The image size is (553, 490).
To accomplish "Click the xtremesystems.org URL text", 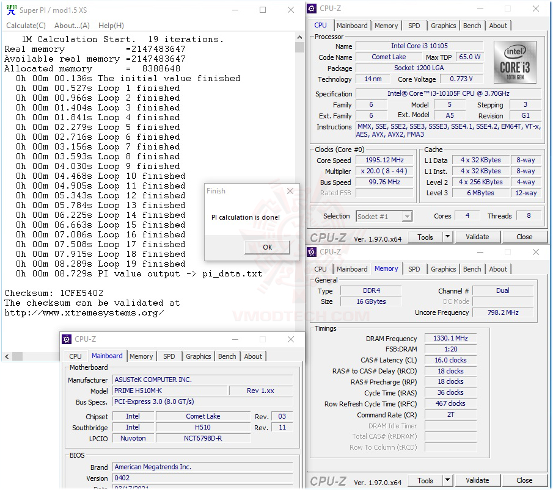I will pos(84,313).
